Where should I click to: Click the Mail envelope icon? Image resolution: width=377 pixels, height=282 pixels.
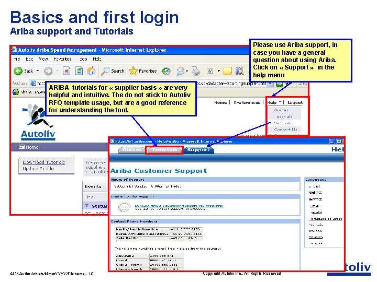tap(181, 70)
